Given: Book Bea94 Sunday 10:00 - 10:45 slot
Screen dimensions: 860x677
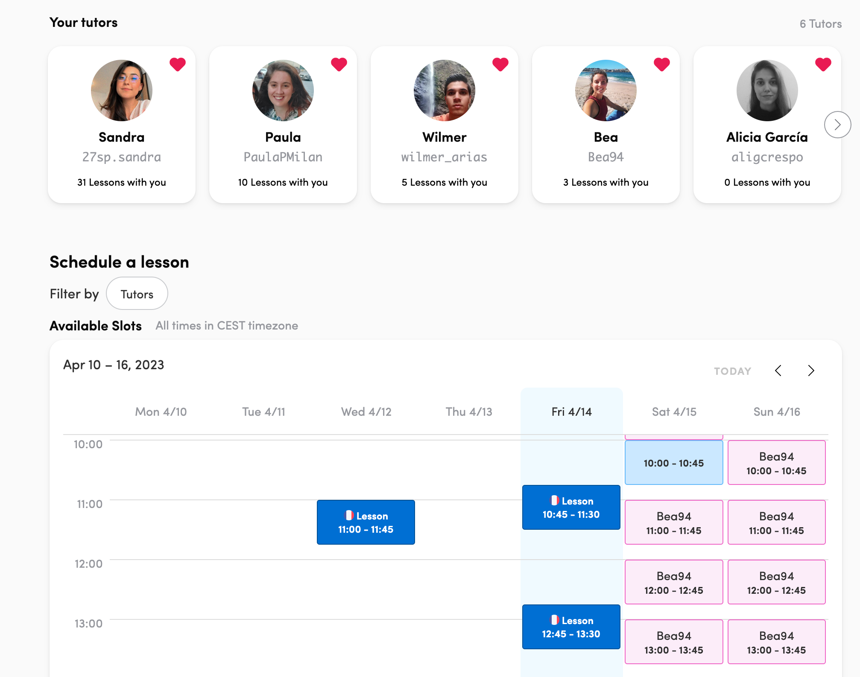Looking at the screenshot, I should pyautogui.click(x=776, y=463).
